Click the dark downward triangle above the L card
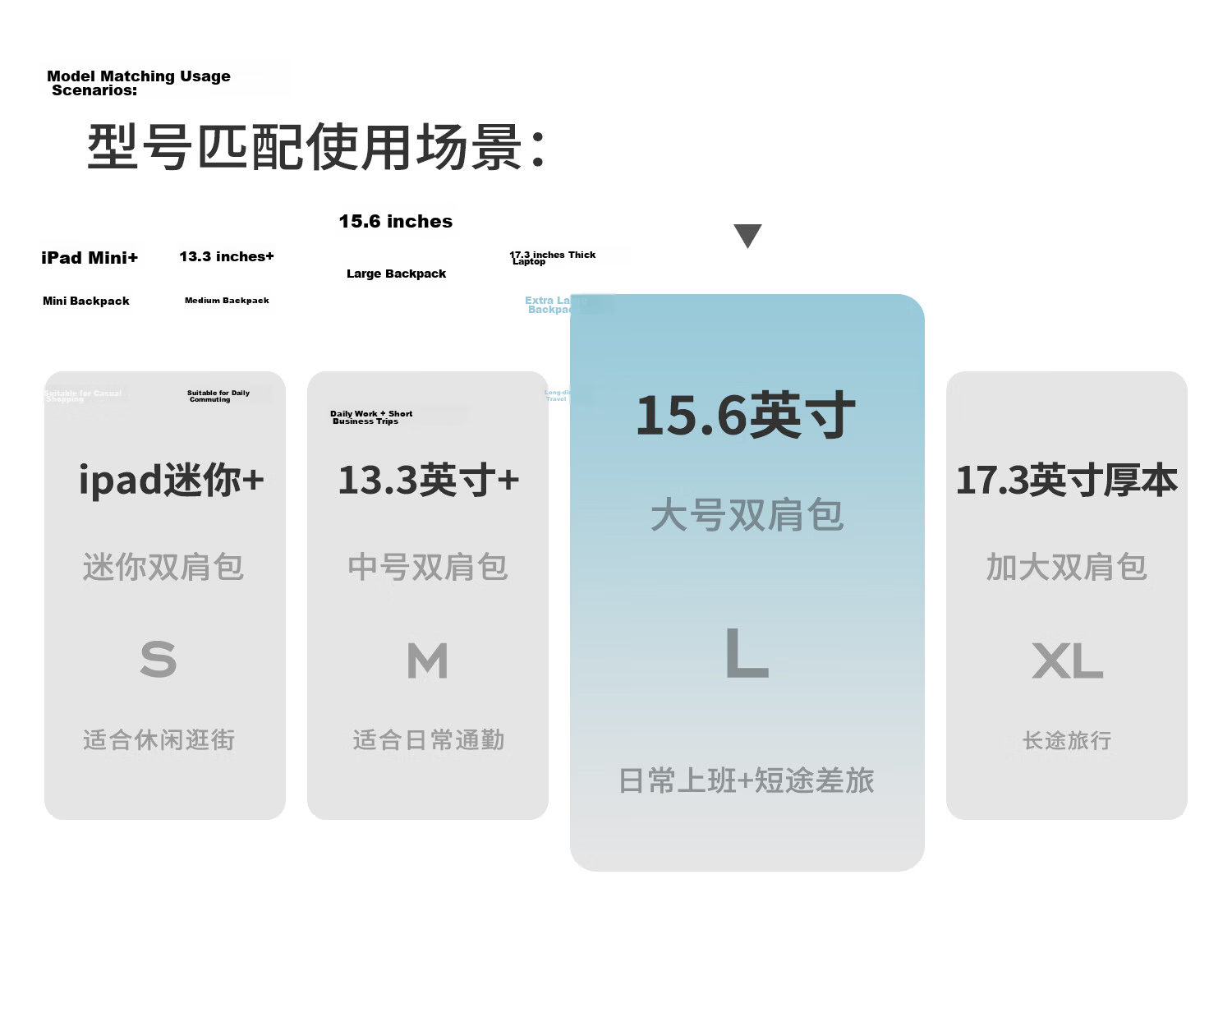 [x=747, y=236]
